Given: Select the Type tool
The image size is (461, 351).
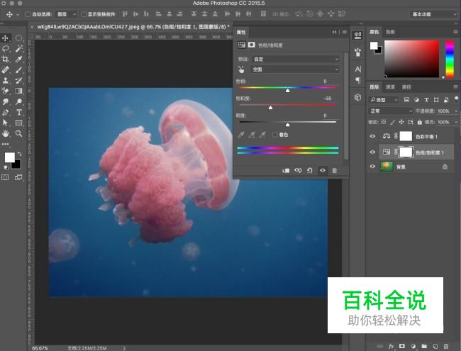Looking at the screenshot, I should coord(19,112).
